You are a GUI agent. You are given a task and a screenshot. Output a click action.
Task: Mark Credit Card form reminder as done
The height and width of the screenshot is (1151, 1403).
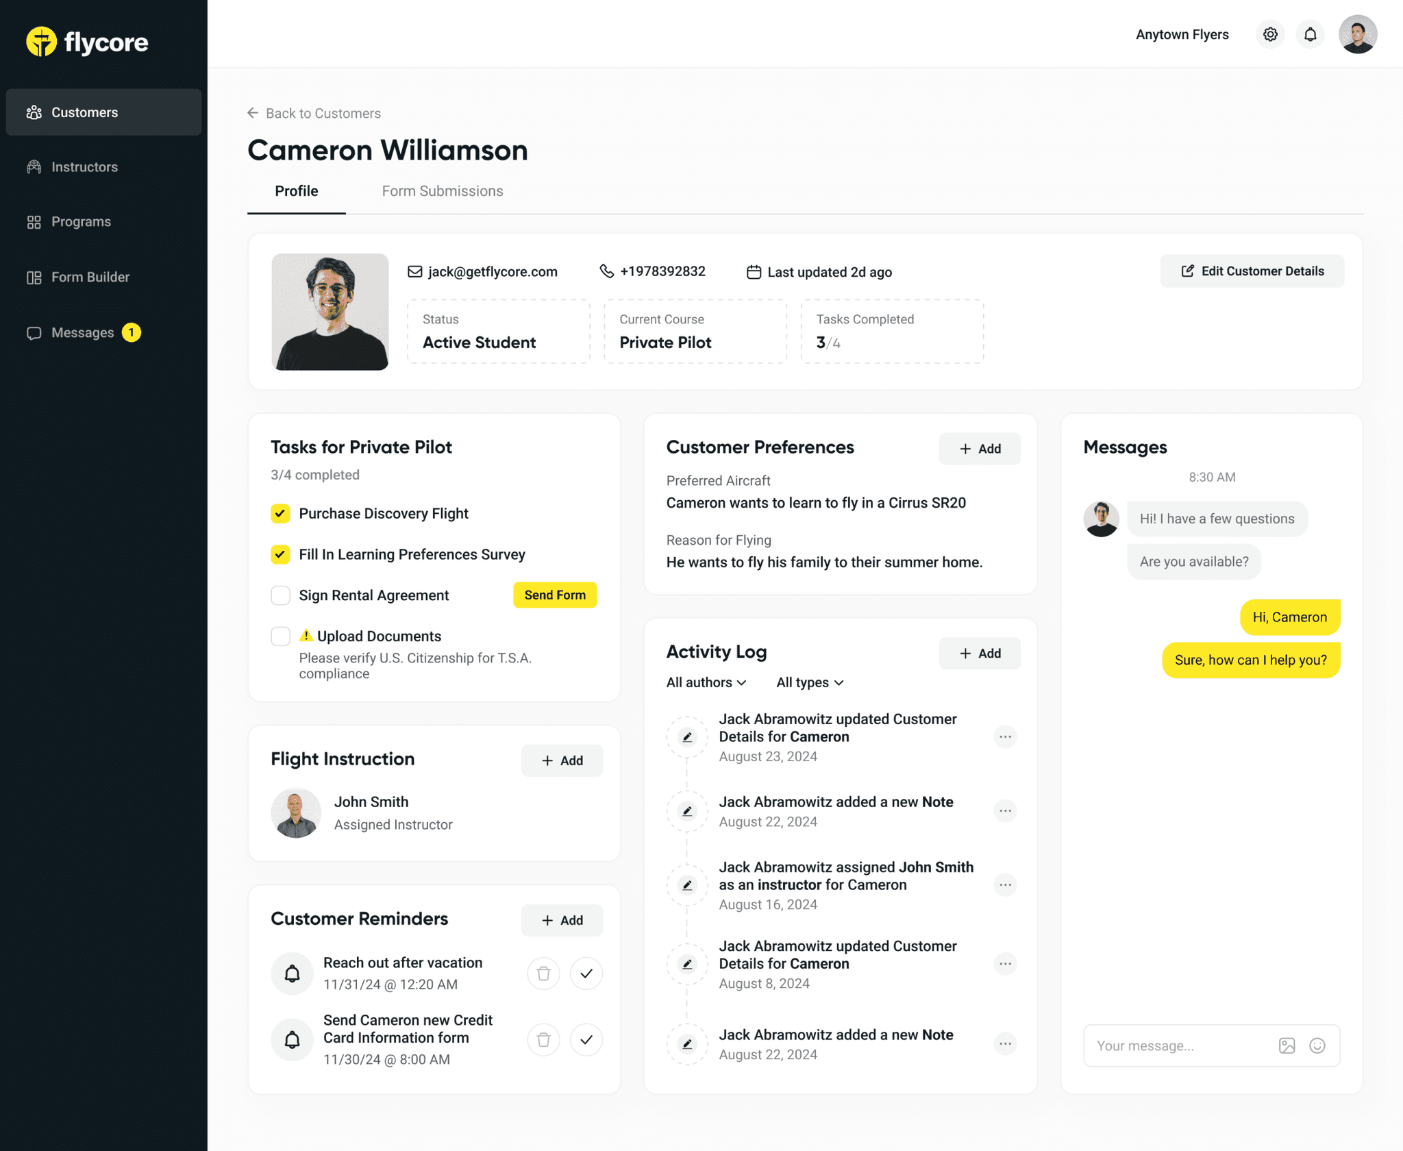[x=586, y=1039]
